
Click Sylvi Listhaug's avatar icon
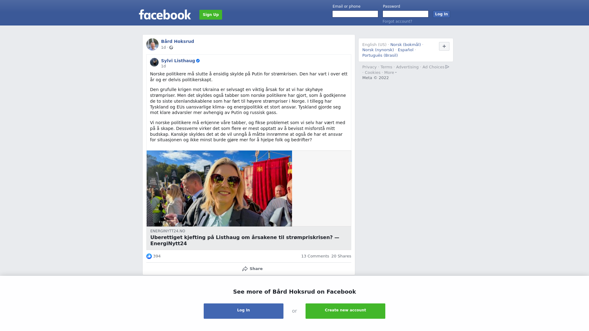154,62
